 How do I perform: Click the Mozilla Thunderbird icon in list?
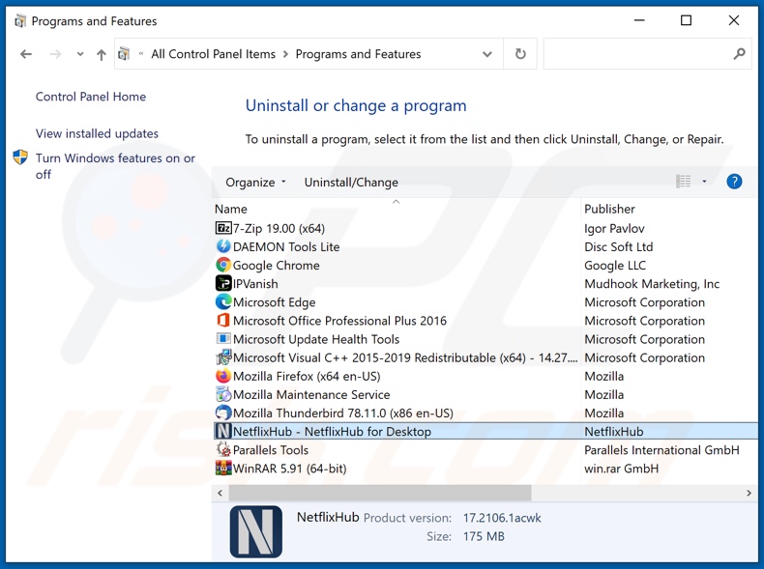[223, 413]
